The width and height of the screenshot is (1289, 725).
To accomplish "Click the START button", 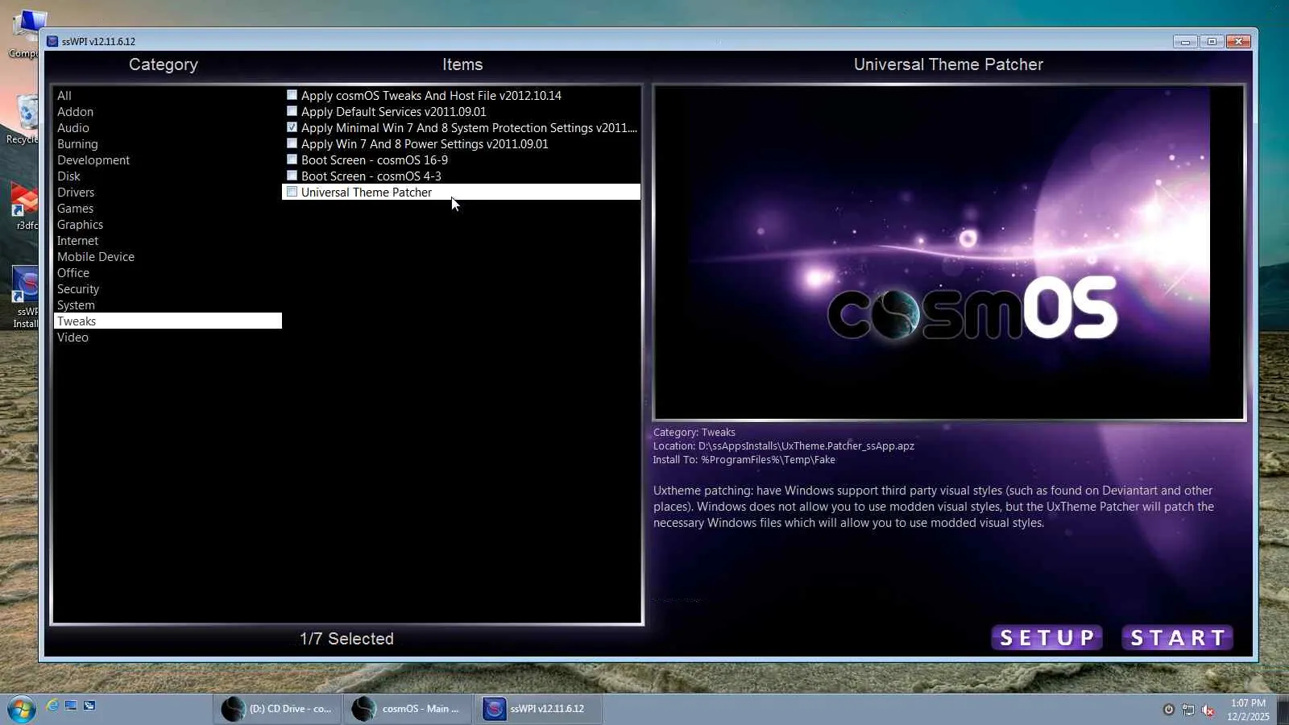I will 1177,638.
